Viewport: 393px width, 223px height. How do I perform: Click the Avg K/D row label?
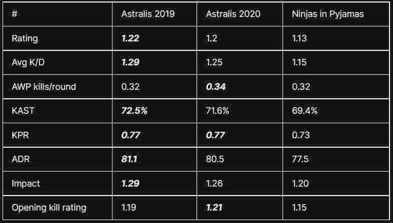coord(29,62)
